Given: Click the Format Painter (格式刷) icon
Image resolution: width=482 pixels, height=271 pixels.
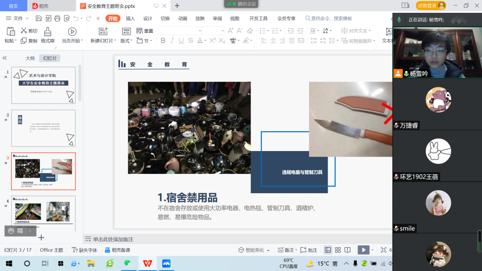Looking at the screenshot, I should [x=47, y=32].
